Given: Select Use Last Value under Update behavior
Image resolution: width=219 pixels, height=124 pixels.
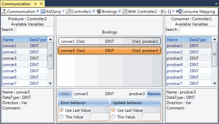Looking at the screenshot, I should point(113,110).
